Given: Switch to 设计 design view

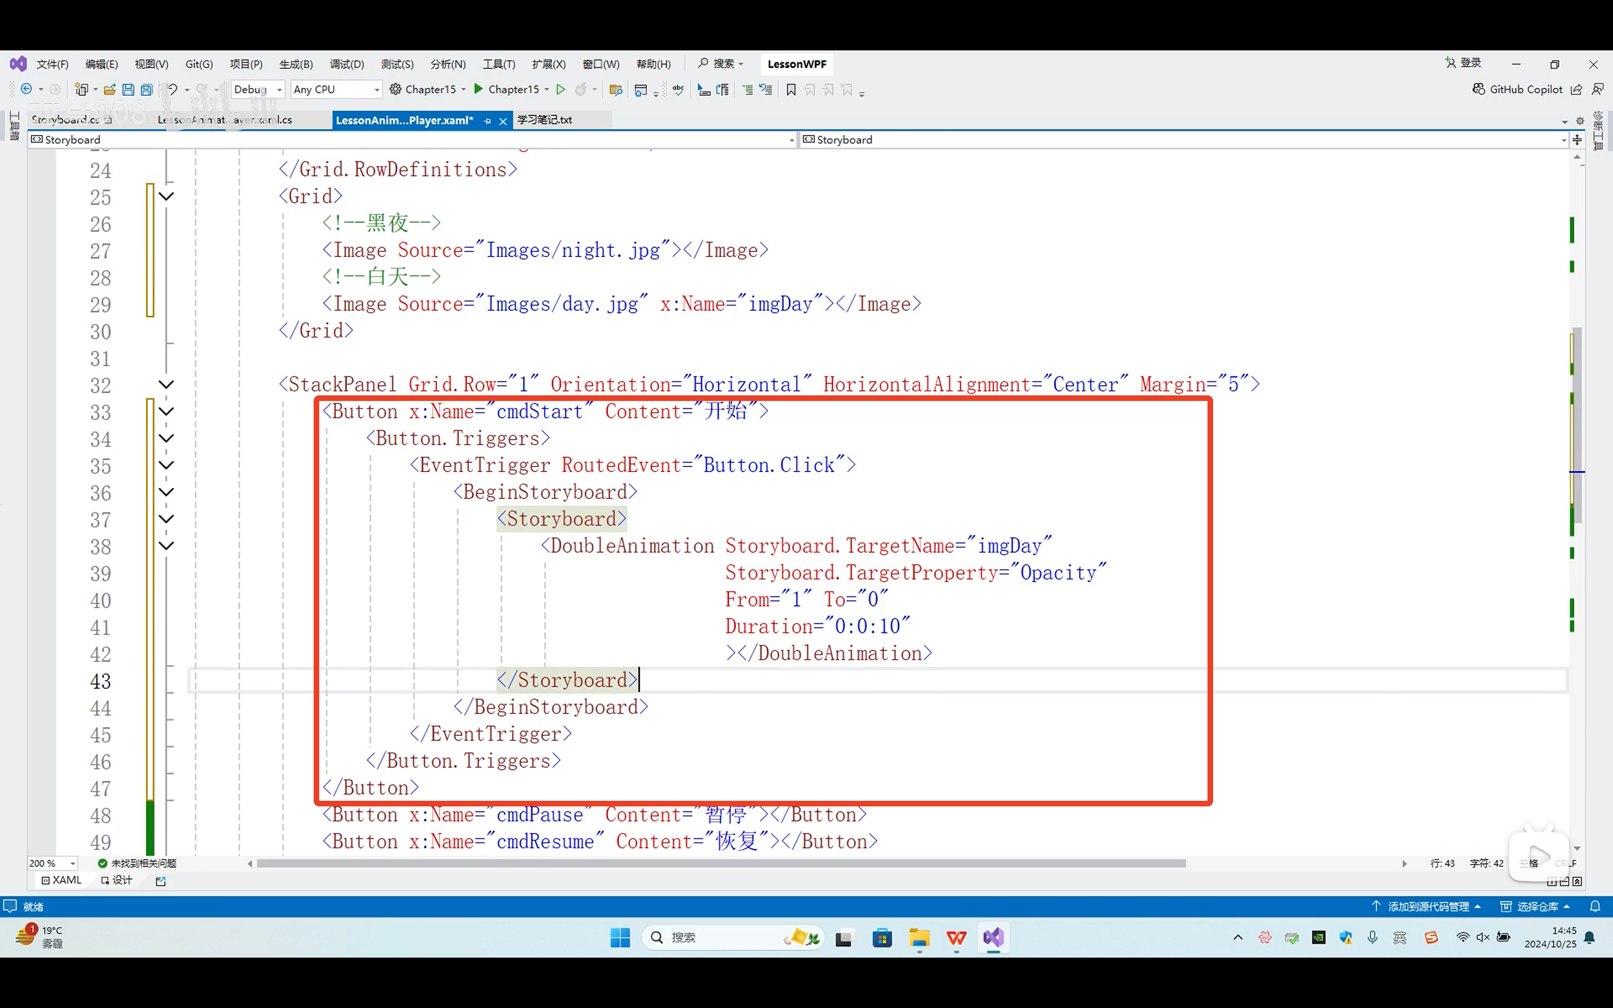Looking at the screenshot, I should click(x=117, y=880).
